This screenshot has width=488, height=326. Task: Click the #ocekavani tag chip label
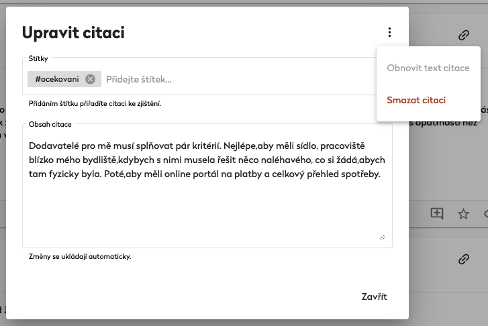coord(57,79)
